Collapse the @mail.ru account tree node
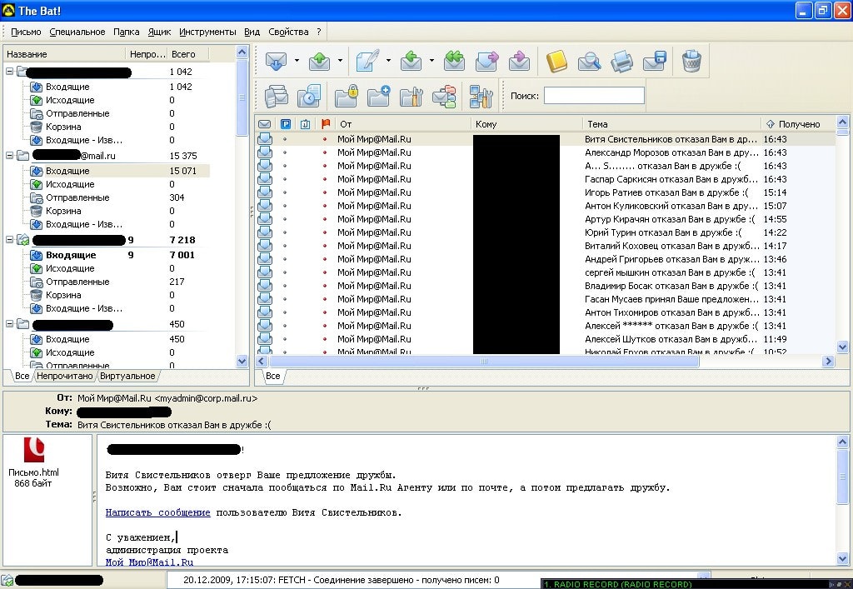Screen dimensions: 853x589 point(10,156)
